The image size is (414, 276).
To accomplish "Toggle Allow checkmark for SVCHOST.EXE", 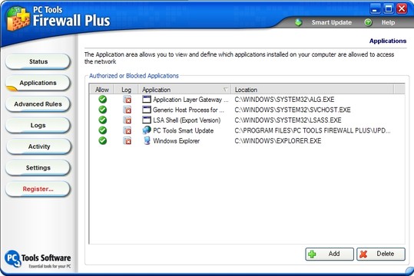I will [102, 110].
